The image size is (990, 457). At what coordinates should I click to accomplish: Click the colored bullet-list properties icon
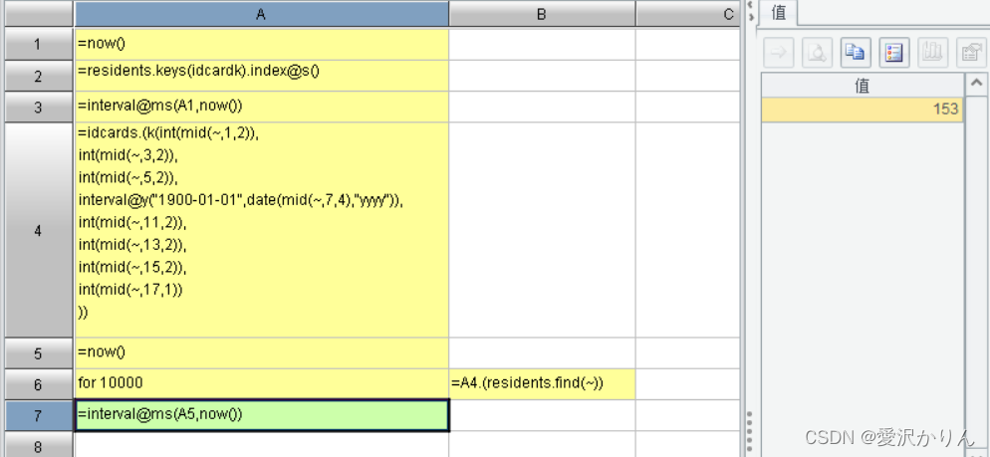point(894,53)
